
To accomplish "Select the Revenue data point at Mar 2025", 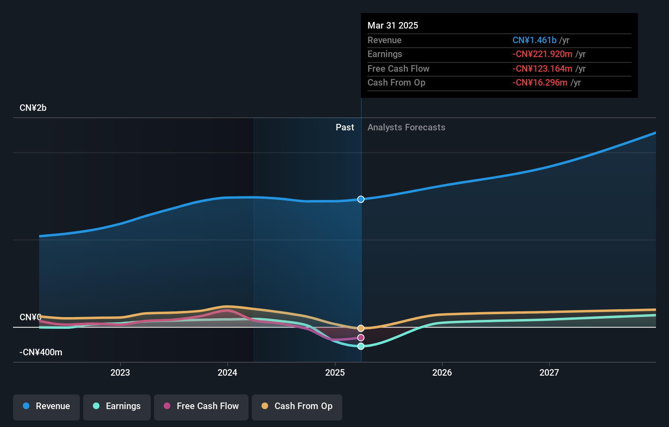I will 361,199.
